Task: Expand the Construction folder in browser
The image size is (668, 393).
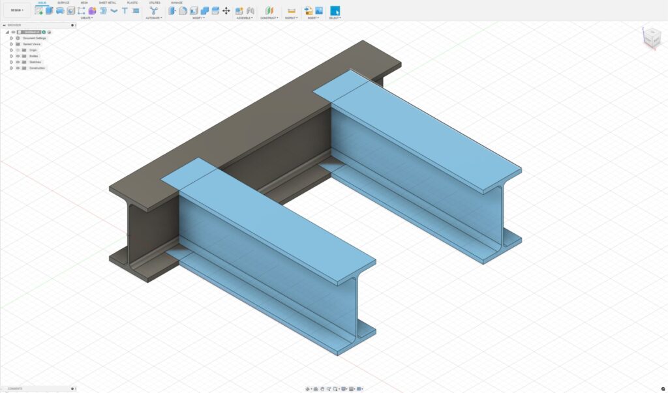Action: (11, 68)
